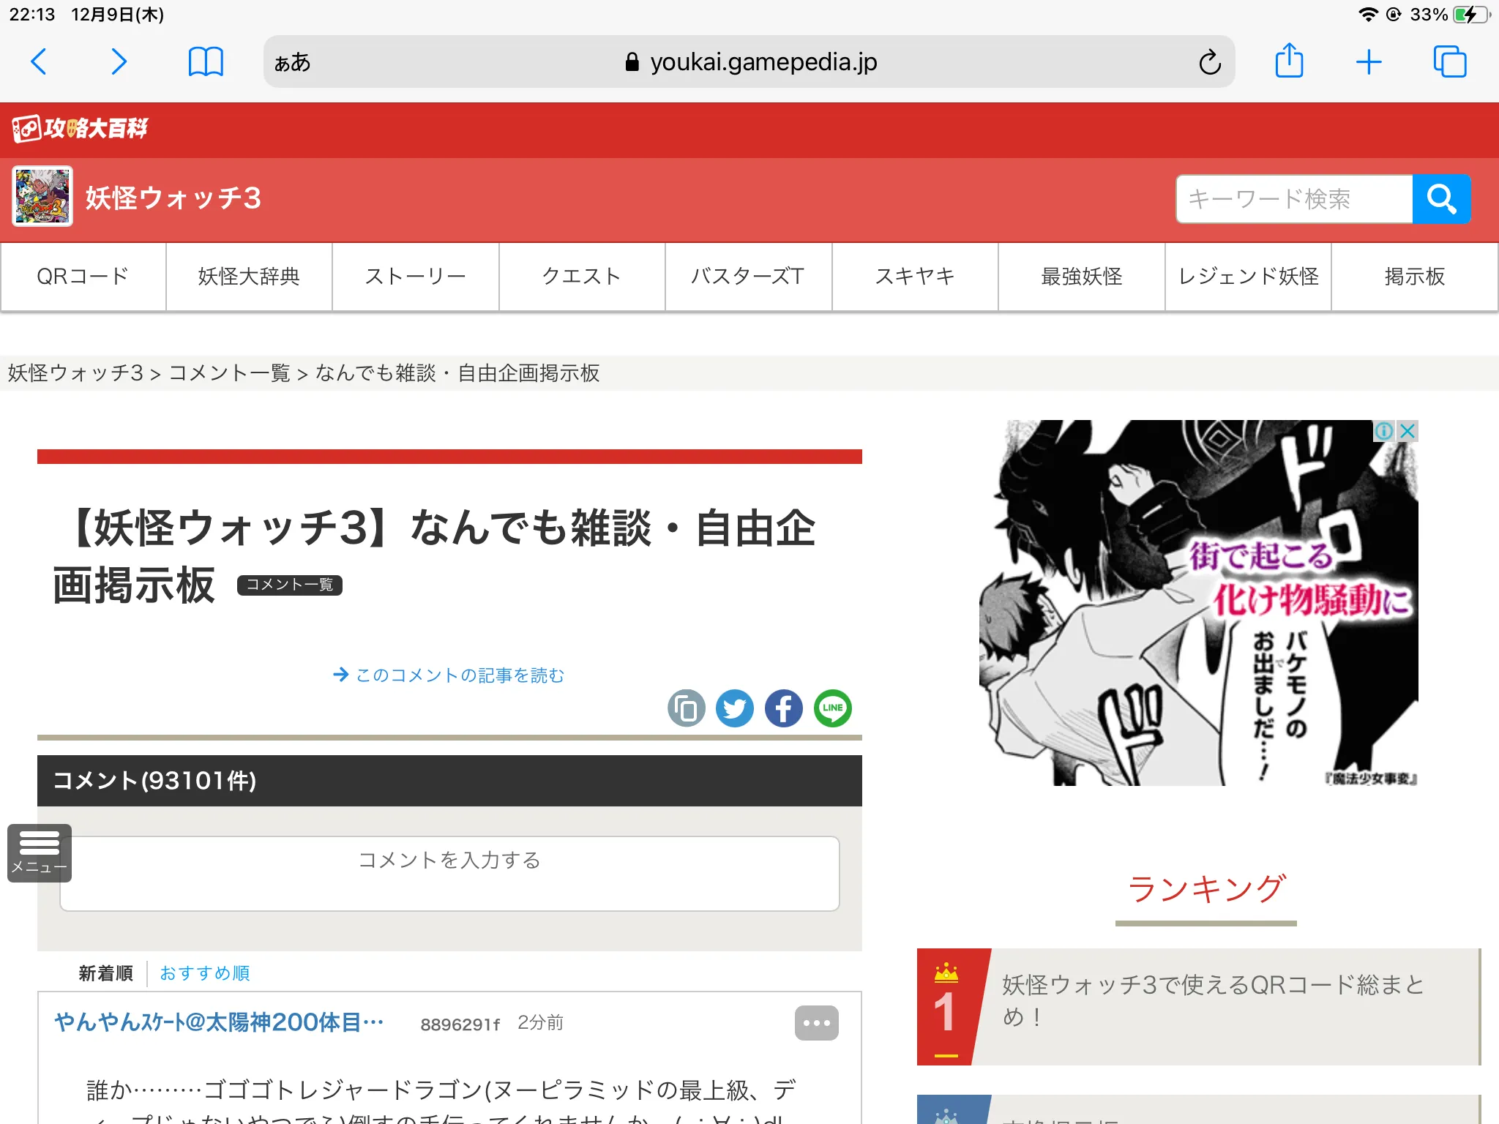Open user やんやんスケート@太陽神200体目 profile name
The height and width of the screenshot is (1124, 1499).
point(219,1022)
